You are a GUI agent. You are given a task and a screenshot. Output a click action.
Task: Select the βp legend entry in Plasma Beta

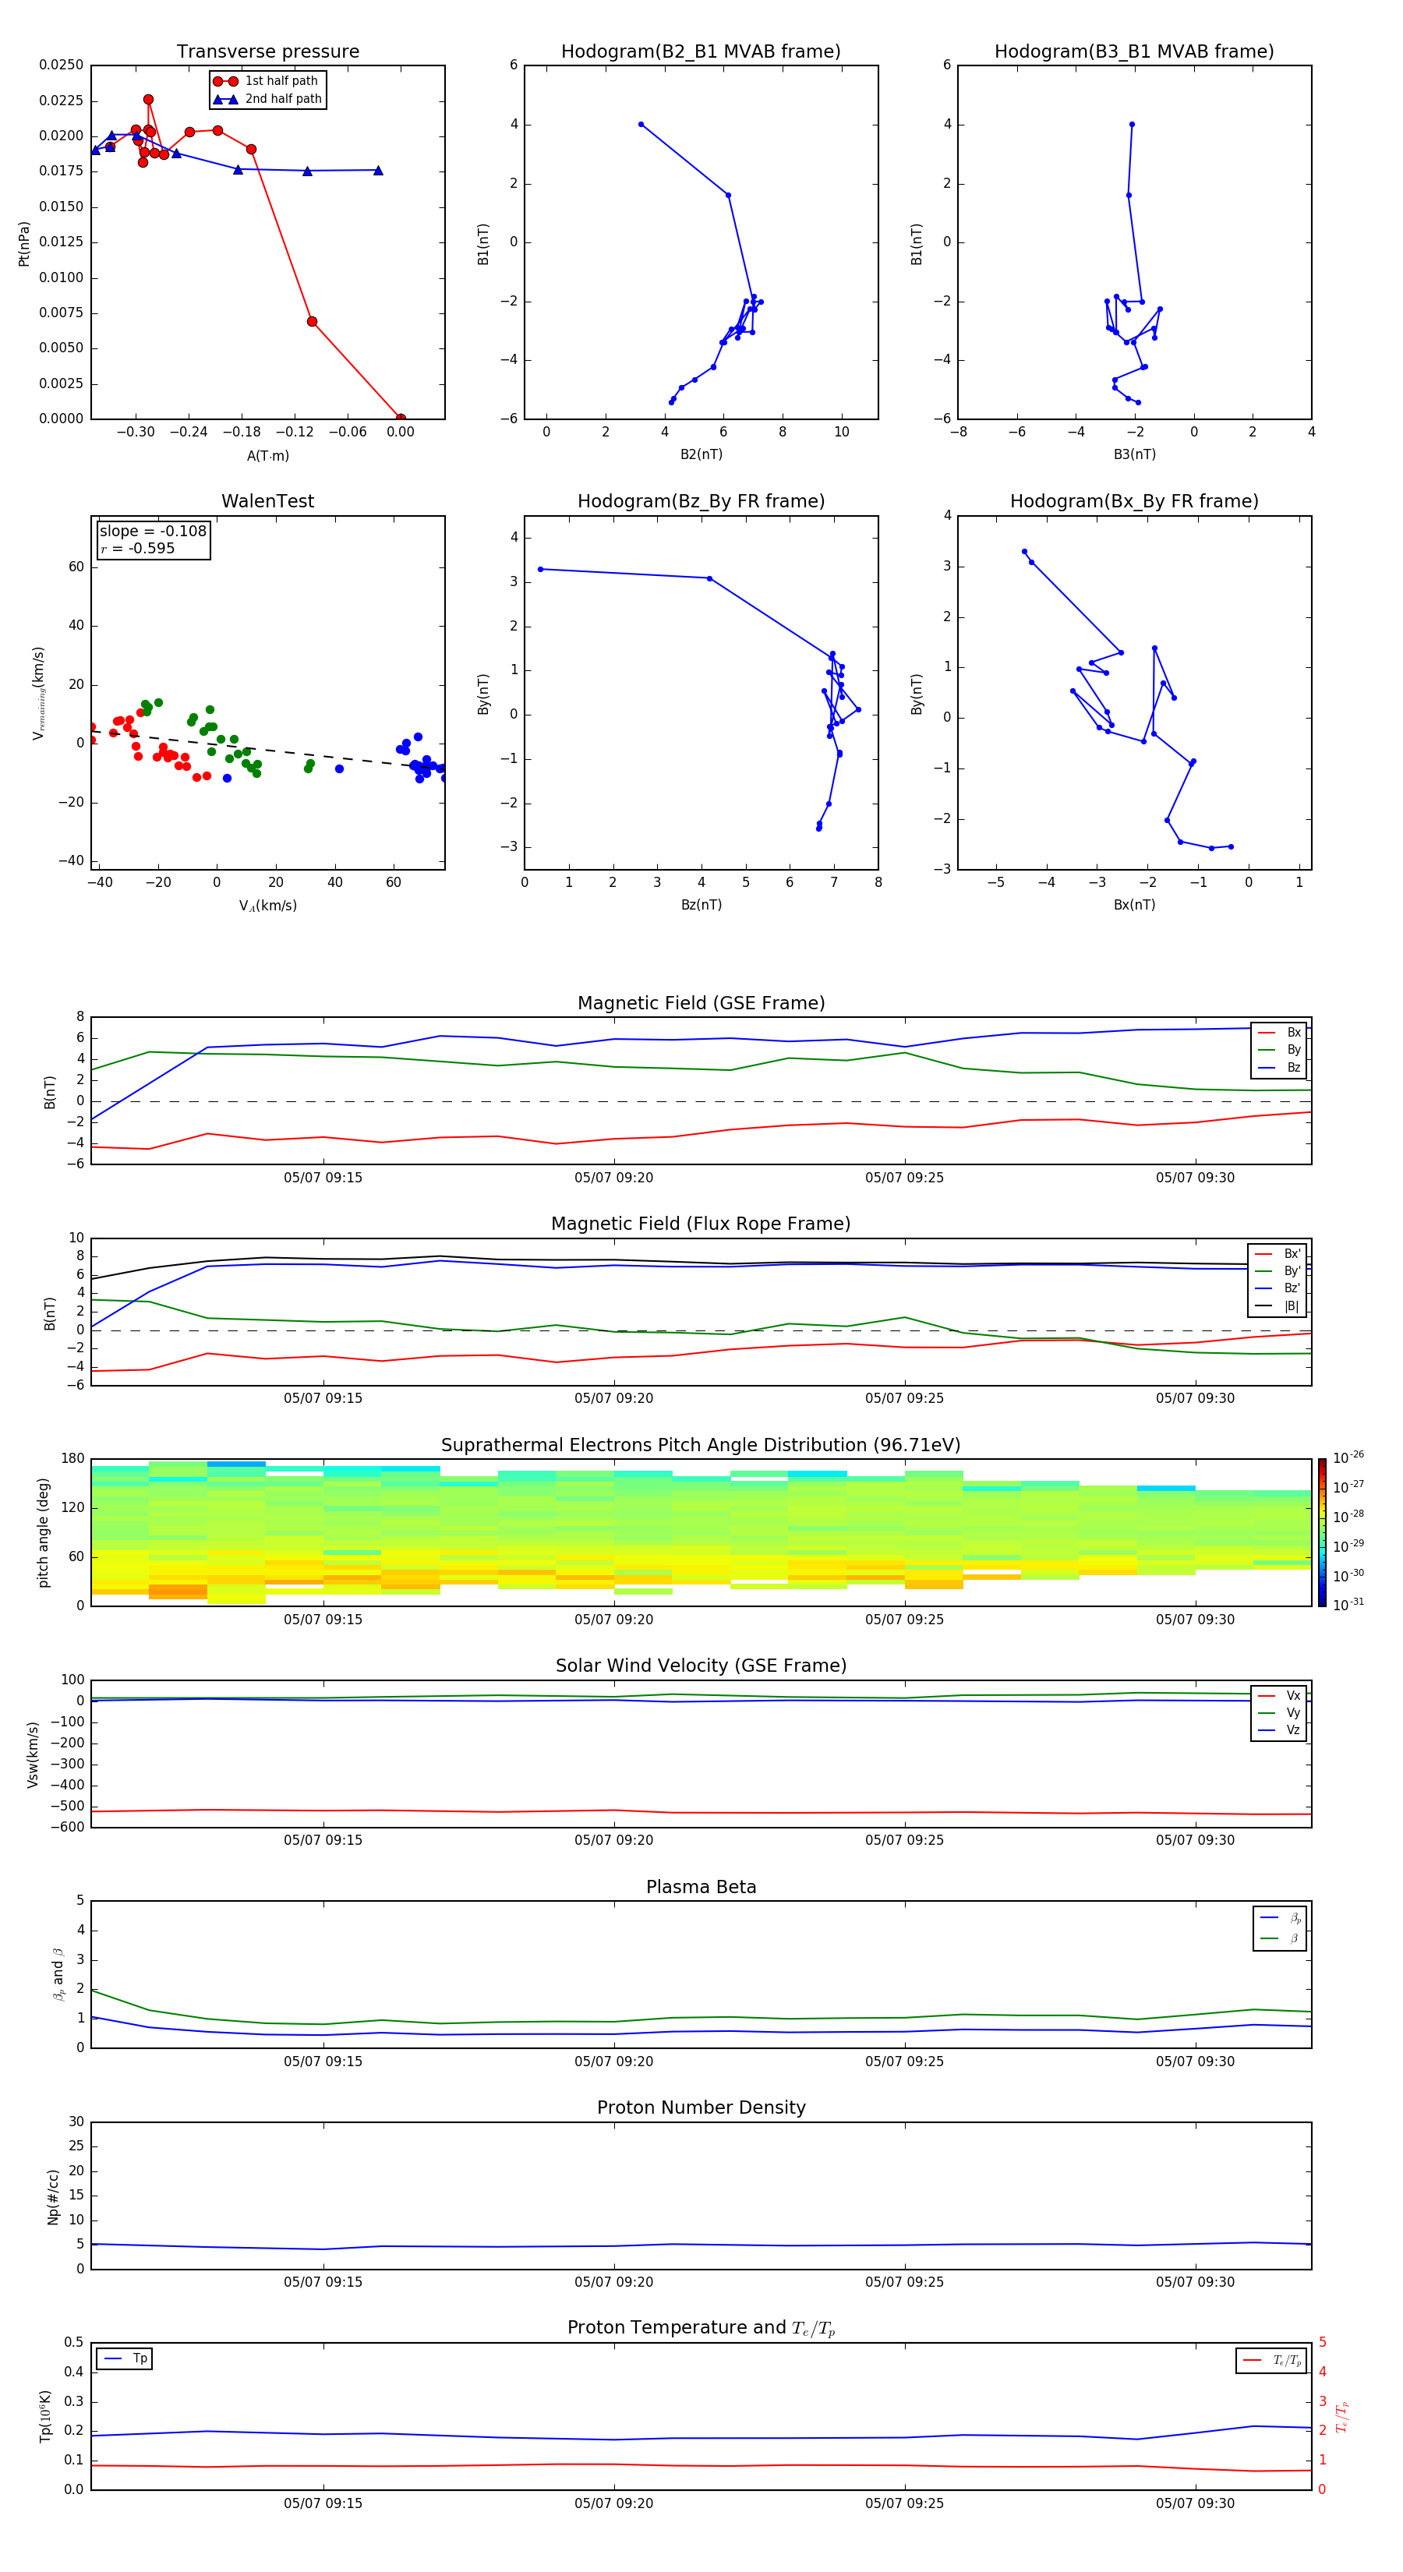tap(1280, 1918)
